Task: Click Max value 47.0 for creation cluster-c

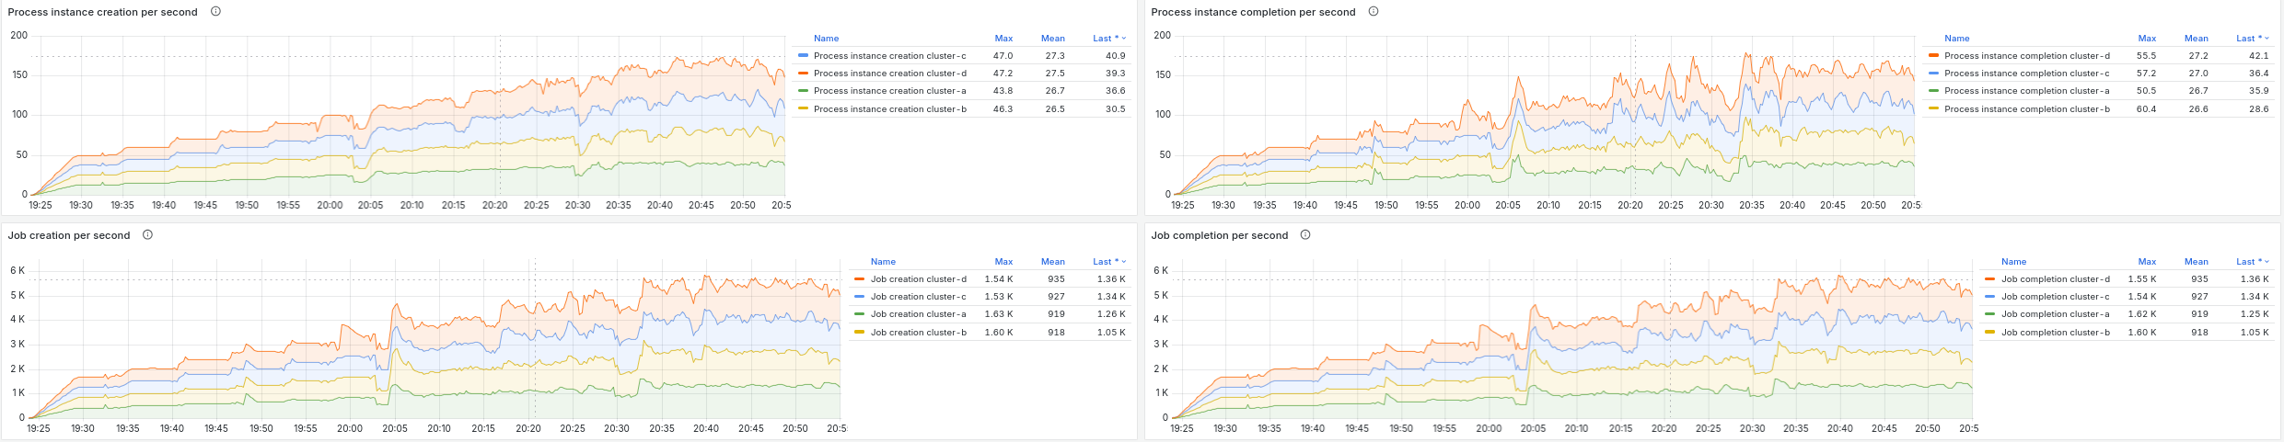Action: tap(1003, 55)
